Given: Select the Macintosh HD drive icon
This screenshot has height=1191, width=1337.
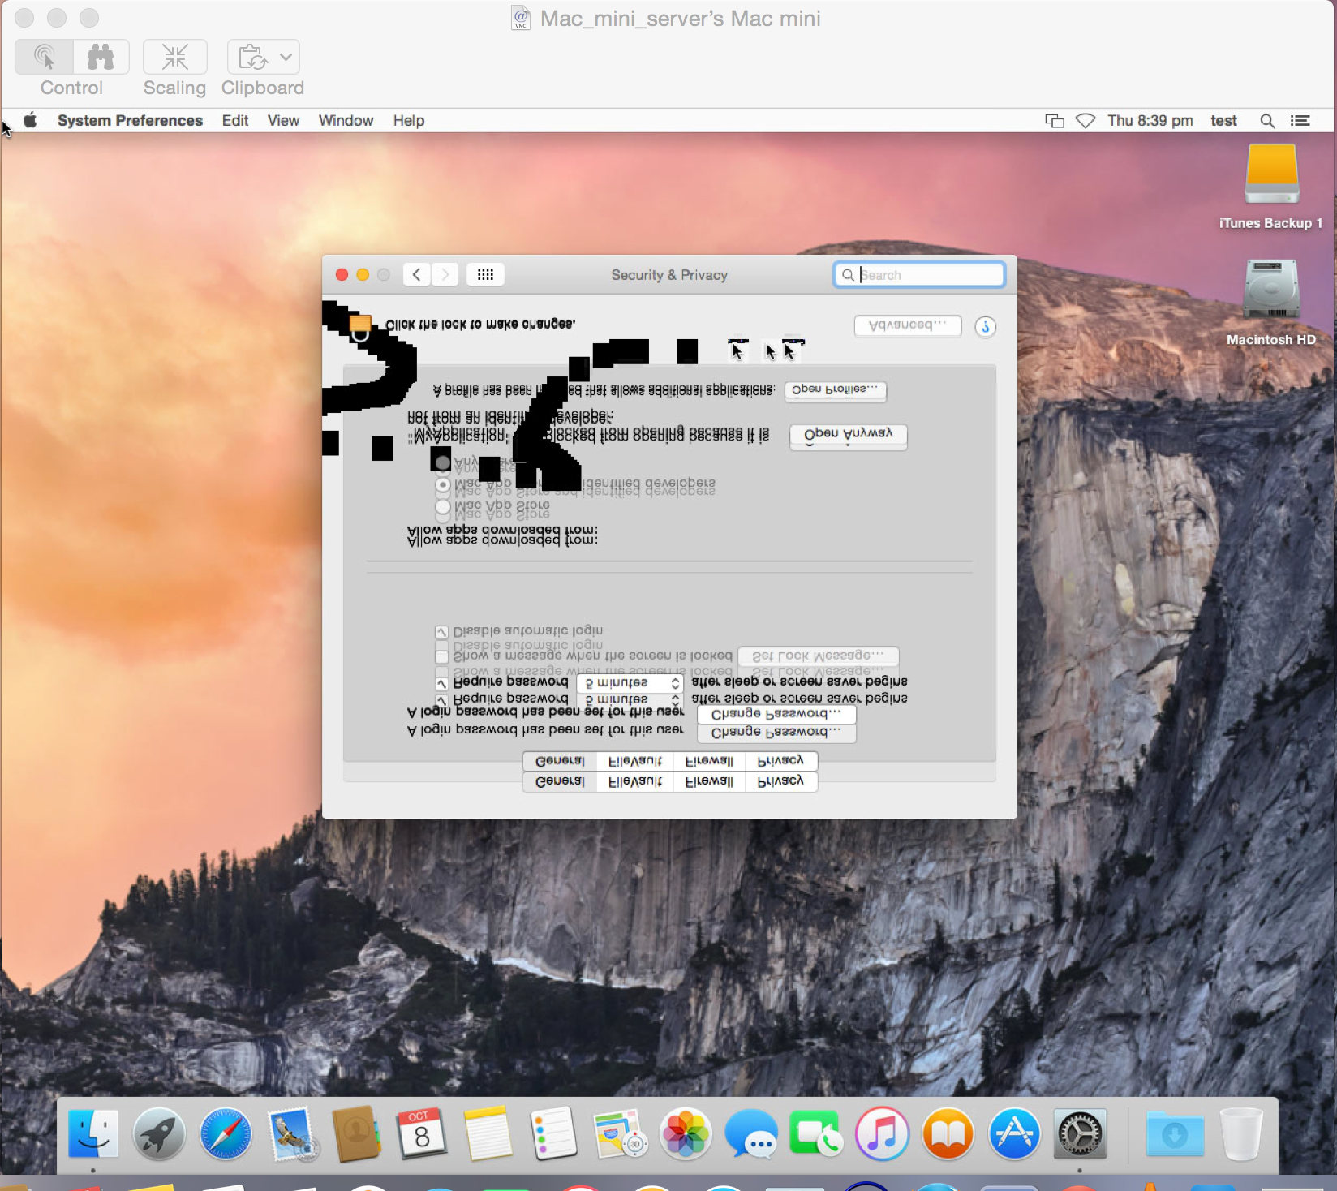Looking at the screenshot, I should point(1272,288).
